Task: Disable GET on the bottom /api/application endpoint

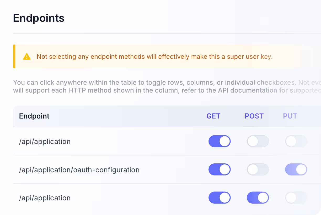Action: (x=220, y=198)
